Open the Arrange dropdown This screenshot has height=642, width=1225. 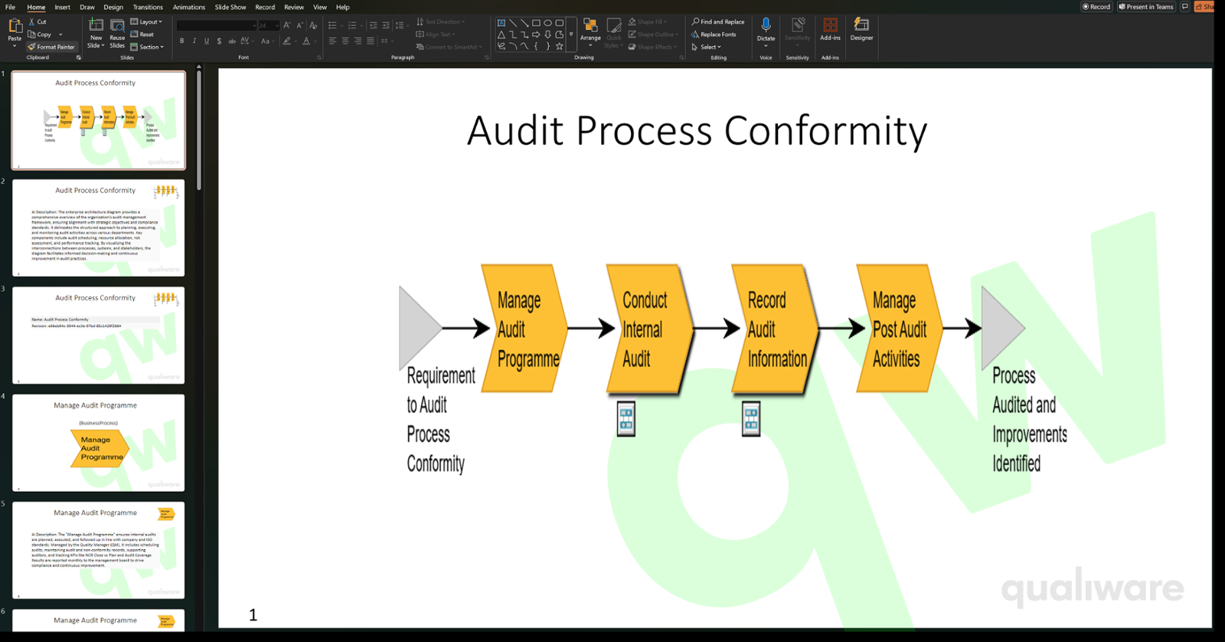click(x=590, y=34)
